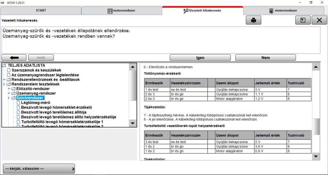
Task: Click the fuel filter question text field
Action: point(161,40)
